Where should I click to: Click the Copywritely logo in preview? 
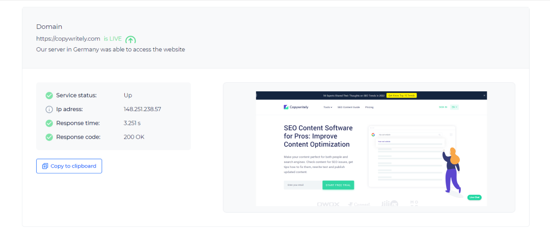[296, 107]
